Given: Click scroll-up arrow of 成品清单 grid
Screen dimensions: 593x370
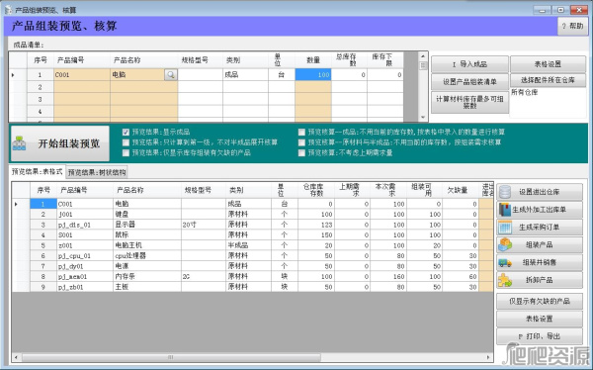Looking at the screenshot, I should [423, 56].
